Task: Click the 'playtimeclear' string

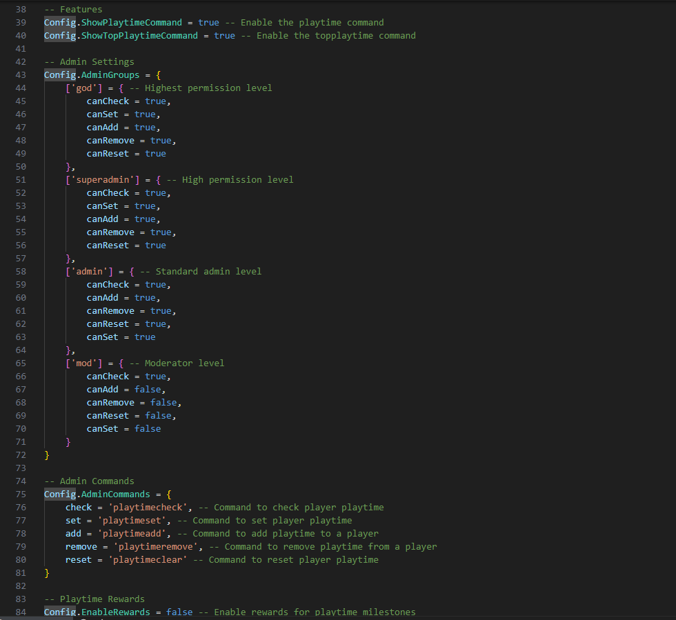Action: pyautogui.click(x=148, y=559)
